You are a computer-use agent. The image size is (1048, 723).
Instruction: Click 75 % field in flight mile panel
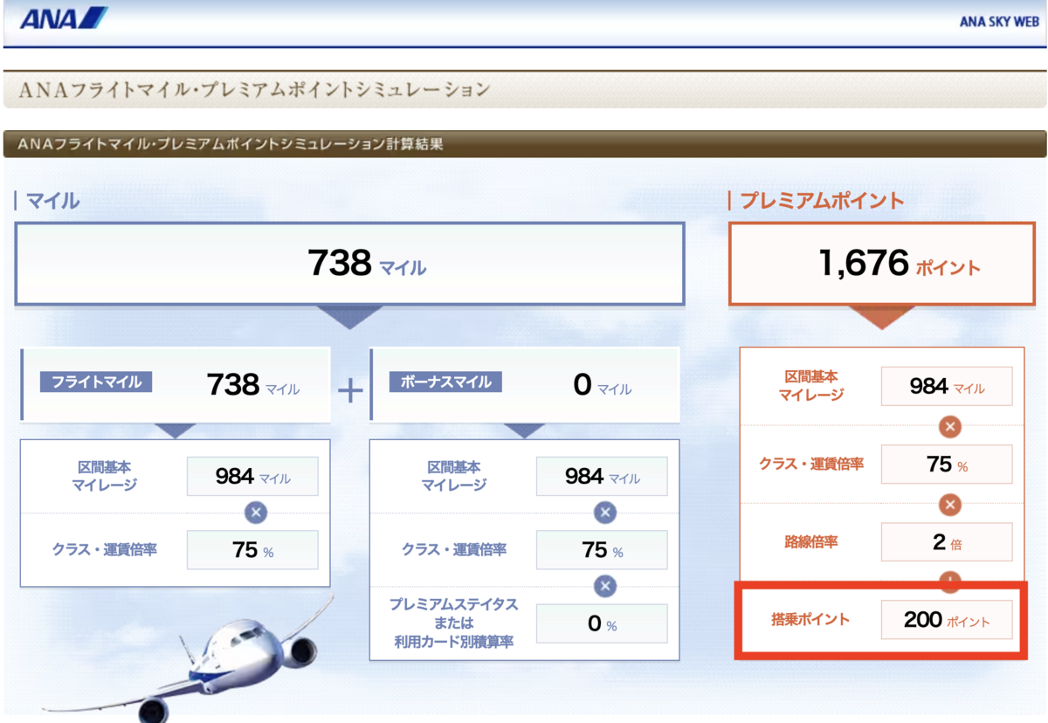252,550
